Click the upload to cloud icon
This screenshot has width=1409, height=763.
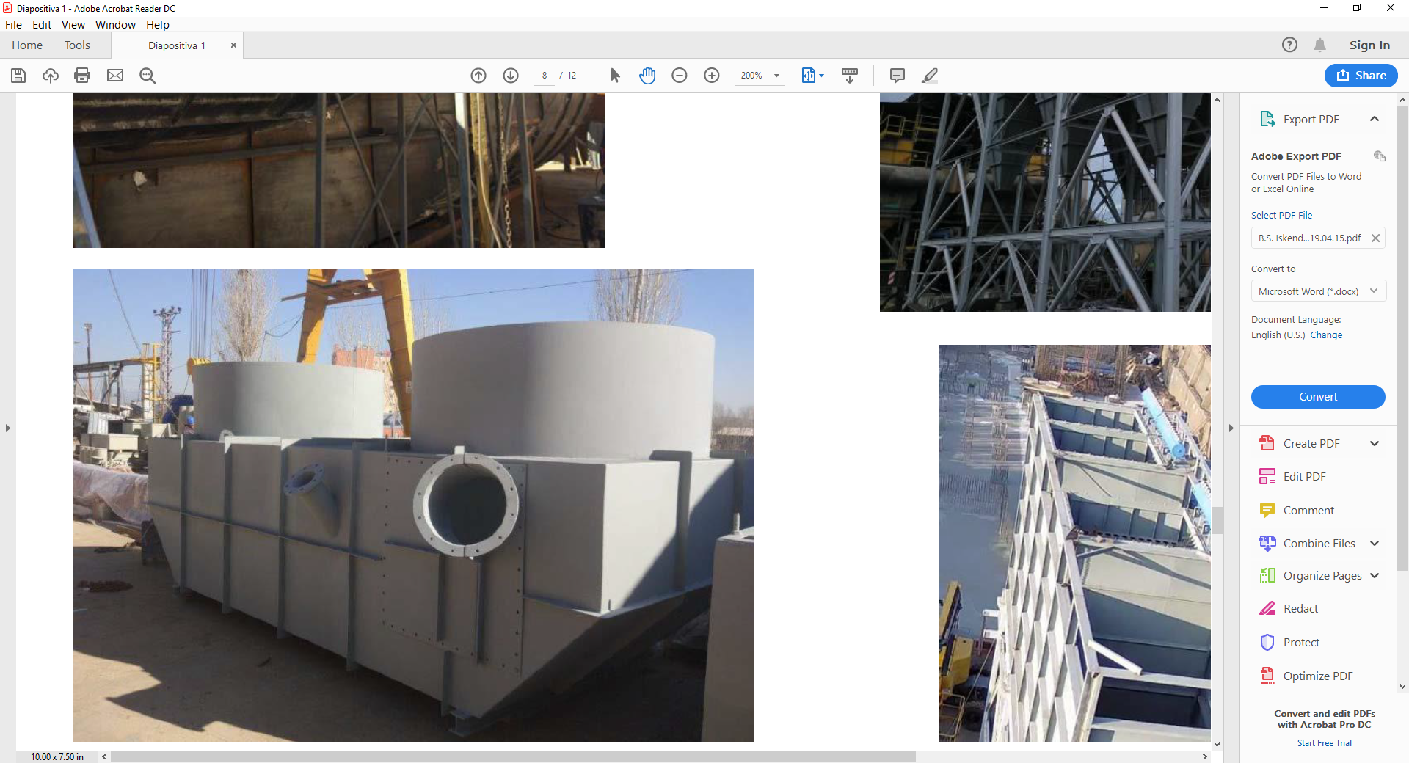pyautogui.click(x=51, y=76)
